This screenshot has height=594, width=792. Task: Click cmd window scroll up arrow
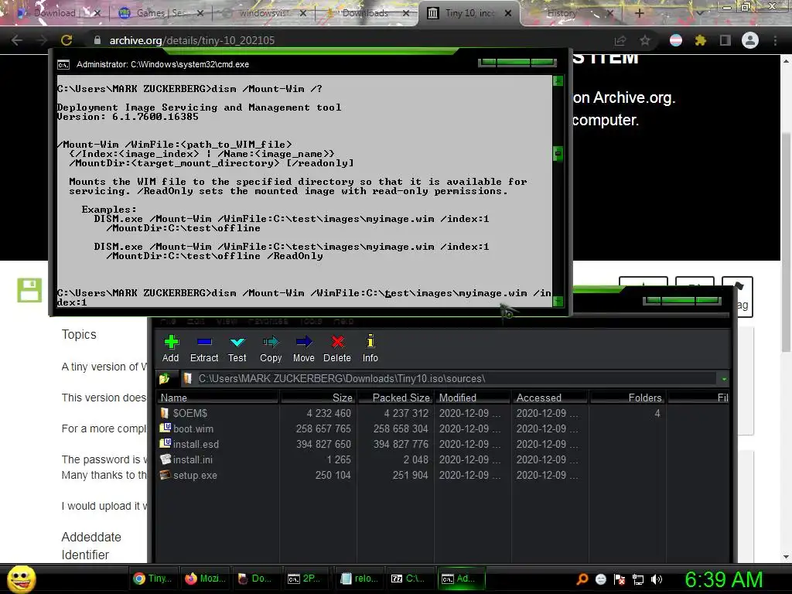point(558,81)
